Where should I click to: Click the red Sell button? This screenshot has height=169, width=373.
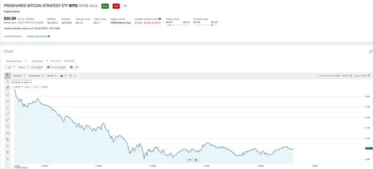pos(116,6)
